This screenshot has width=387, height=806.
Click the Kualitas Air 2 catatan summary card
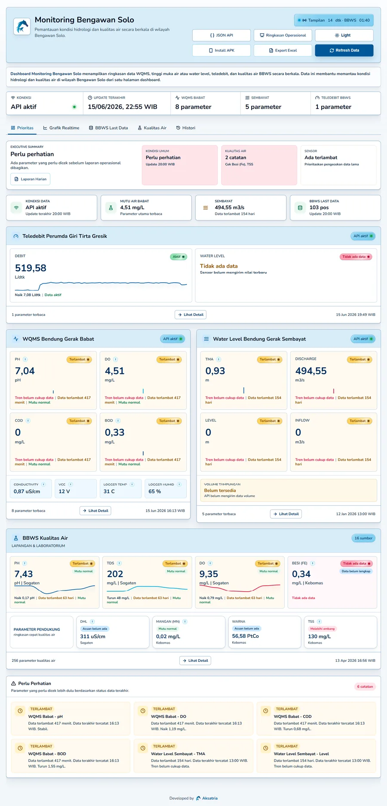[x=259, y=165]
